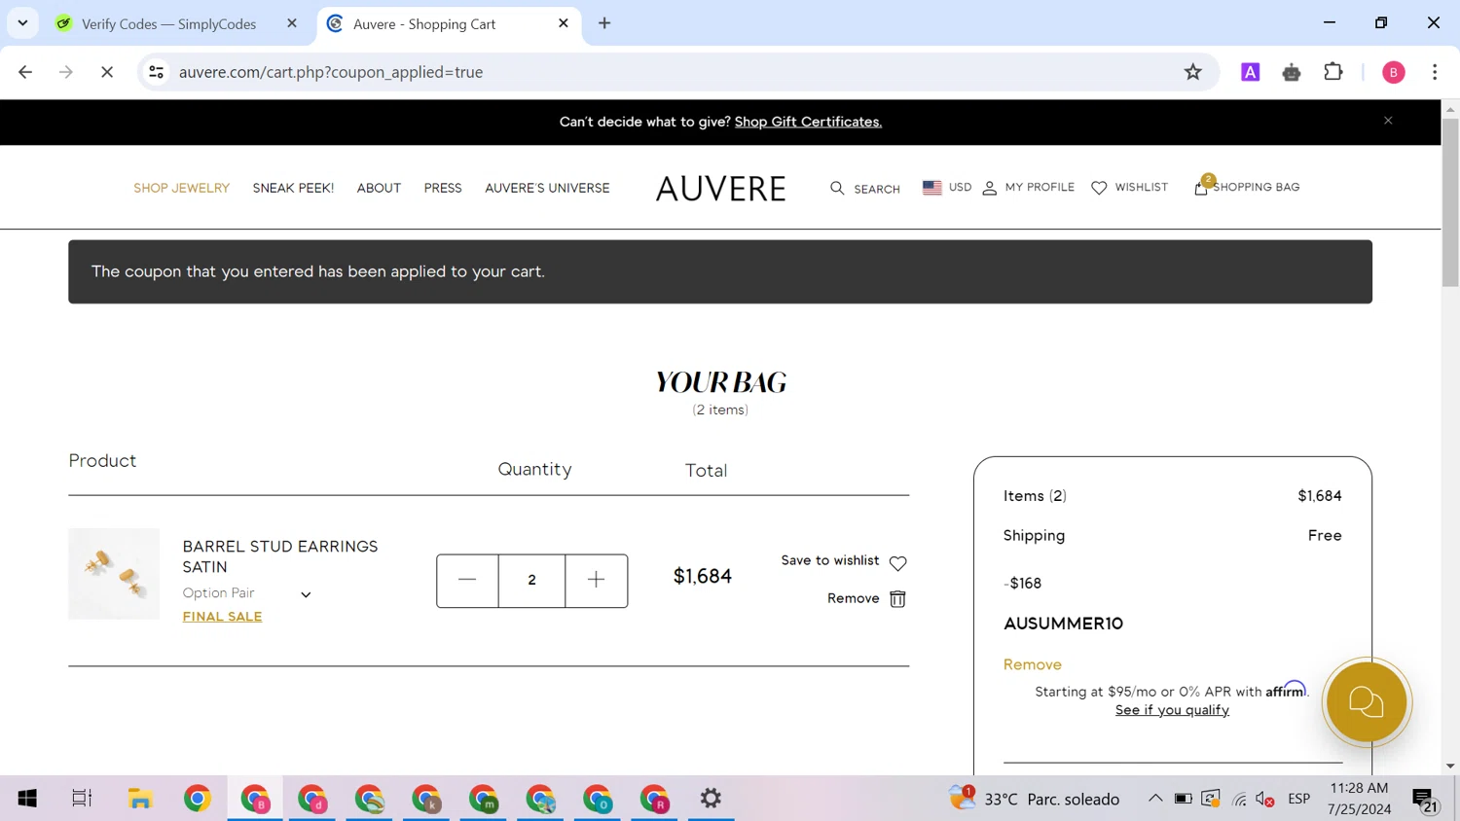Click the AUSUMMER10 coupon code text

pyautogui.click(x=1063, y=624)
